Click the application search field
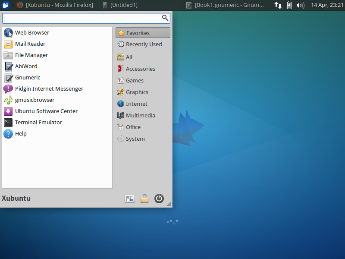The width and height of the screenshot is (345, 259). pyautogui.click(x=82, y=18)
